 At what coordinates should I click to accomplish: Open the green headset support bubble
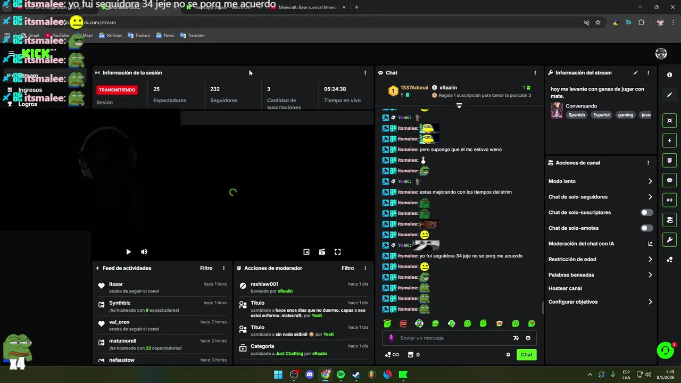tap(665, 350)
